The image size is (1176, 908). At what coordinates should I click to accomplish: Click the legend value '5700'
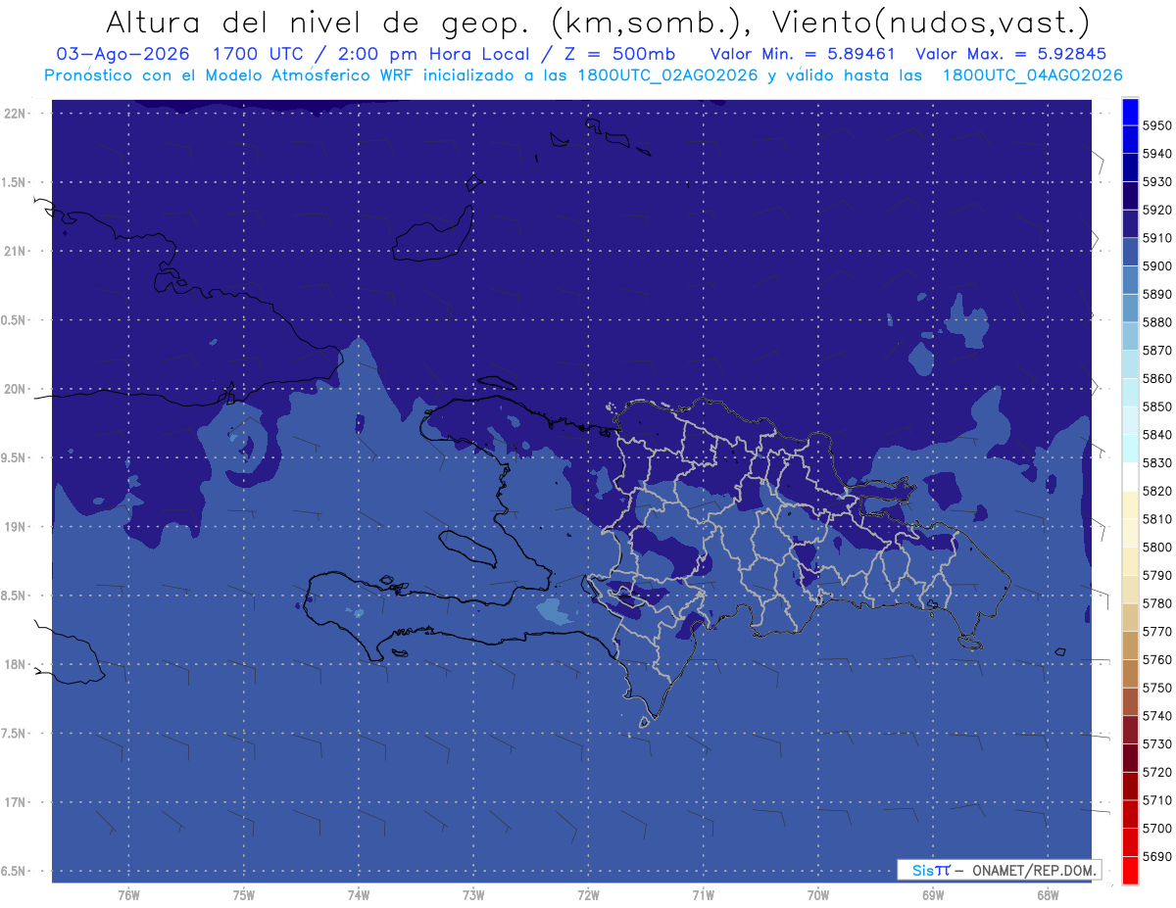1157,829
